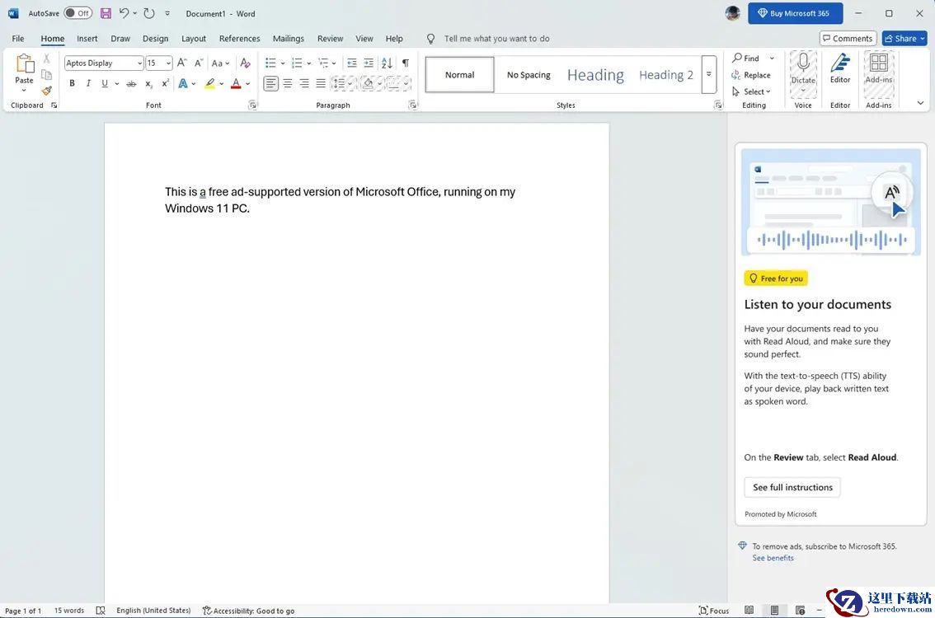This screenshot has width=935, height=618.
Task: Open the Editor pane
Action: (840, 69)
